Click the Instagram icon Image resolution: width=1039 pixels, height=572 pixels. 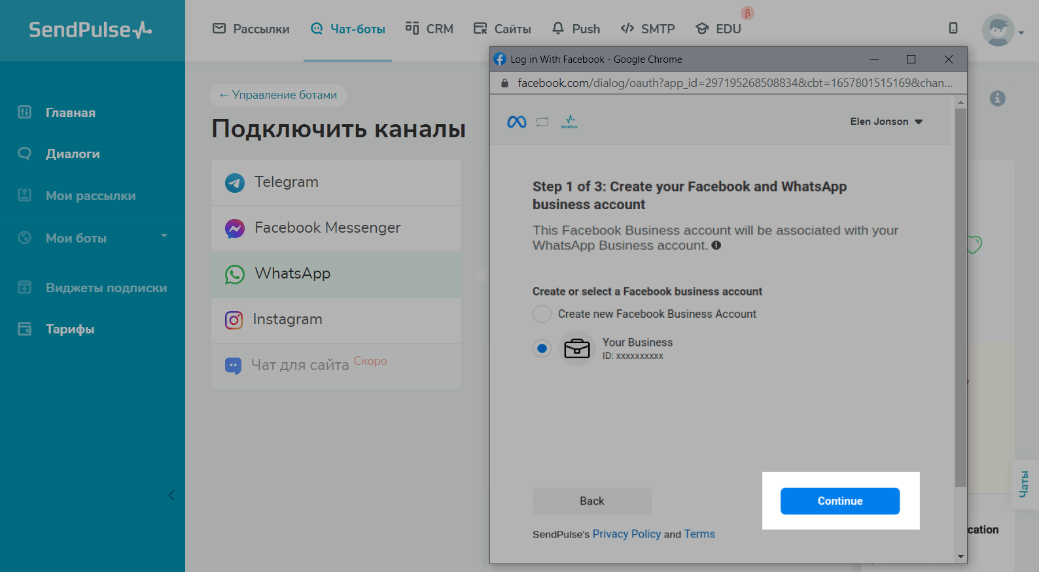click(234, 320)
